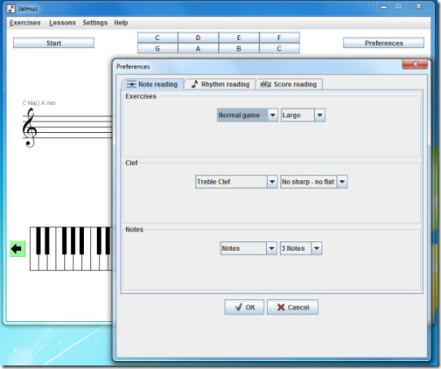This screenshot has width=441, height=369.
Task: Open the Exercises menu
Action: 25,23
